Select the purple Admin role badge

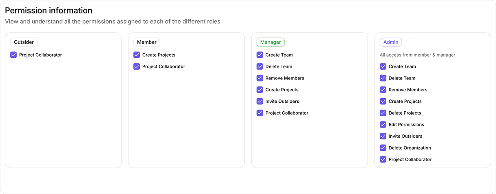391,42
